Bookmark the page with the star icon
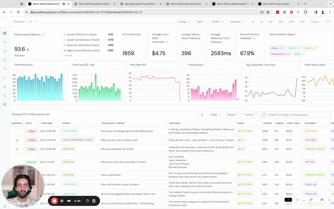 (268, 12)
